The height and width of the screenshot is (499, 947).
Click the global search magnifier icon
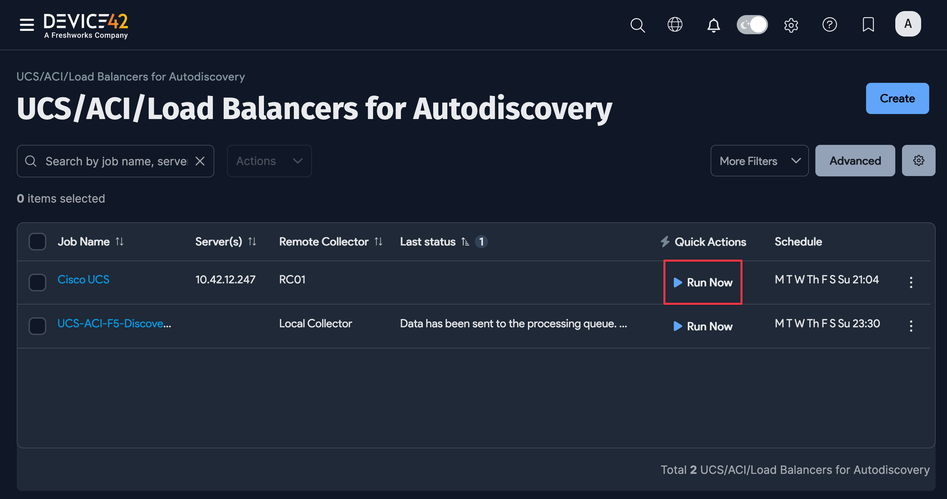click(637, 25)
